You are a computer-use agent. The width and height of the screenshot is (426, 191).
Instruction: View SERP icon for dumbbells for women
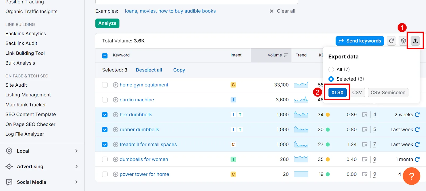click(x=365, y=159)
